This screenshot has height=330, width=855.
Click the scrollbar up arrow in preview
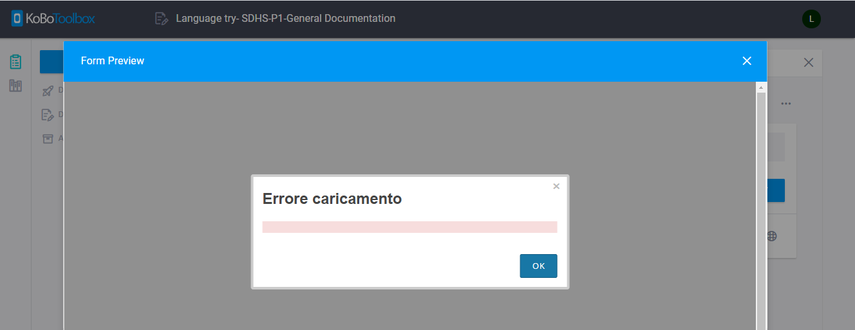coord(761,87)
